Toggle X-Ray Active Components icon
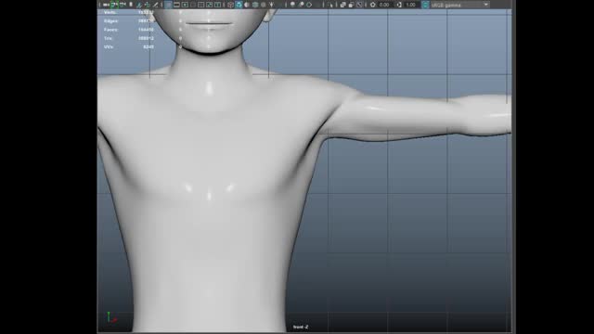The width and height of the screenshot is (594, 334). [x=351, y=5]
